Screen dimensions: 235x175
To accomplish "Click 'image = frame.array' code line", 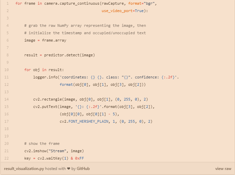I will (x=45, y=40).
